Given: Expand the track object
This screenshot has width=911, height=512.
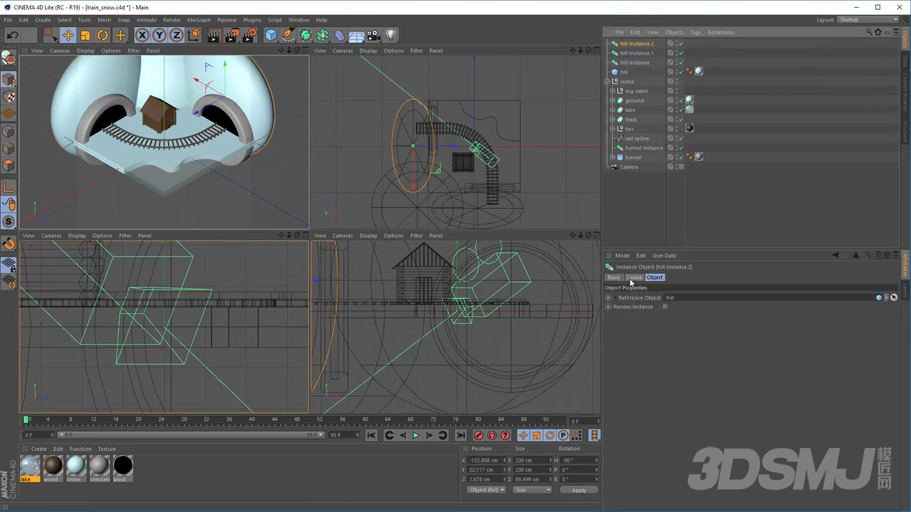Looking at the screenshot, I should point(612,119).
